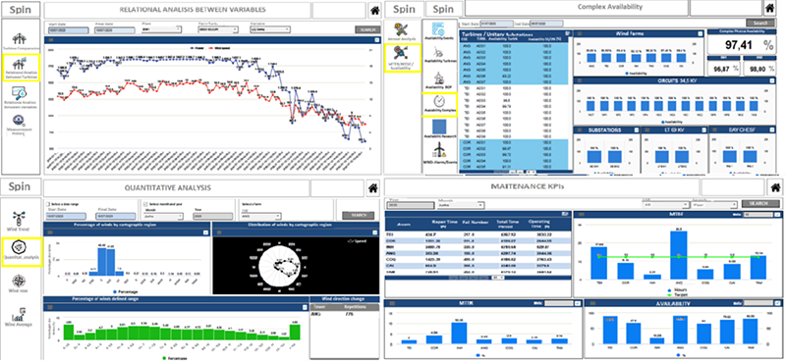Image resolution: width=786 pixels, height=361 pixels.
Task: Set Final Date in Relational Analysis
Action: click(x=115, y=29)
